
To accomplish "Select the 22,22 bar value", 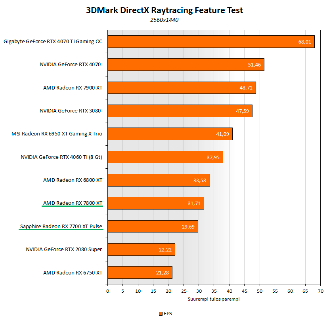I will (165, 250).
